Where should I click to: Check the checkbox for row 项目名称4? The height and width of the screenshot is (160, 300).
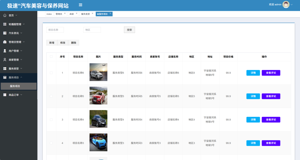coord(51,120)
